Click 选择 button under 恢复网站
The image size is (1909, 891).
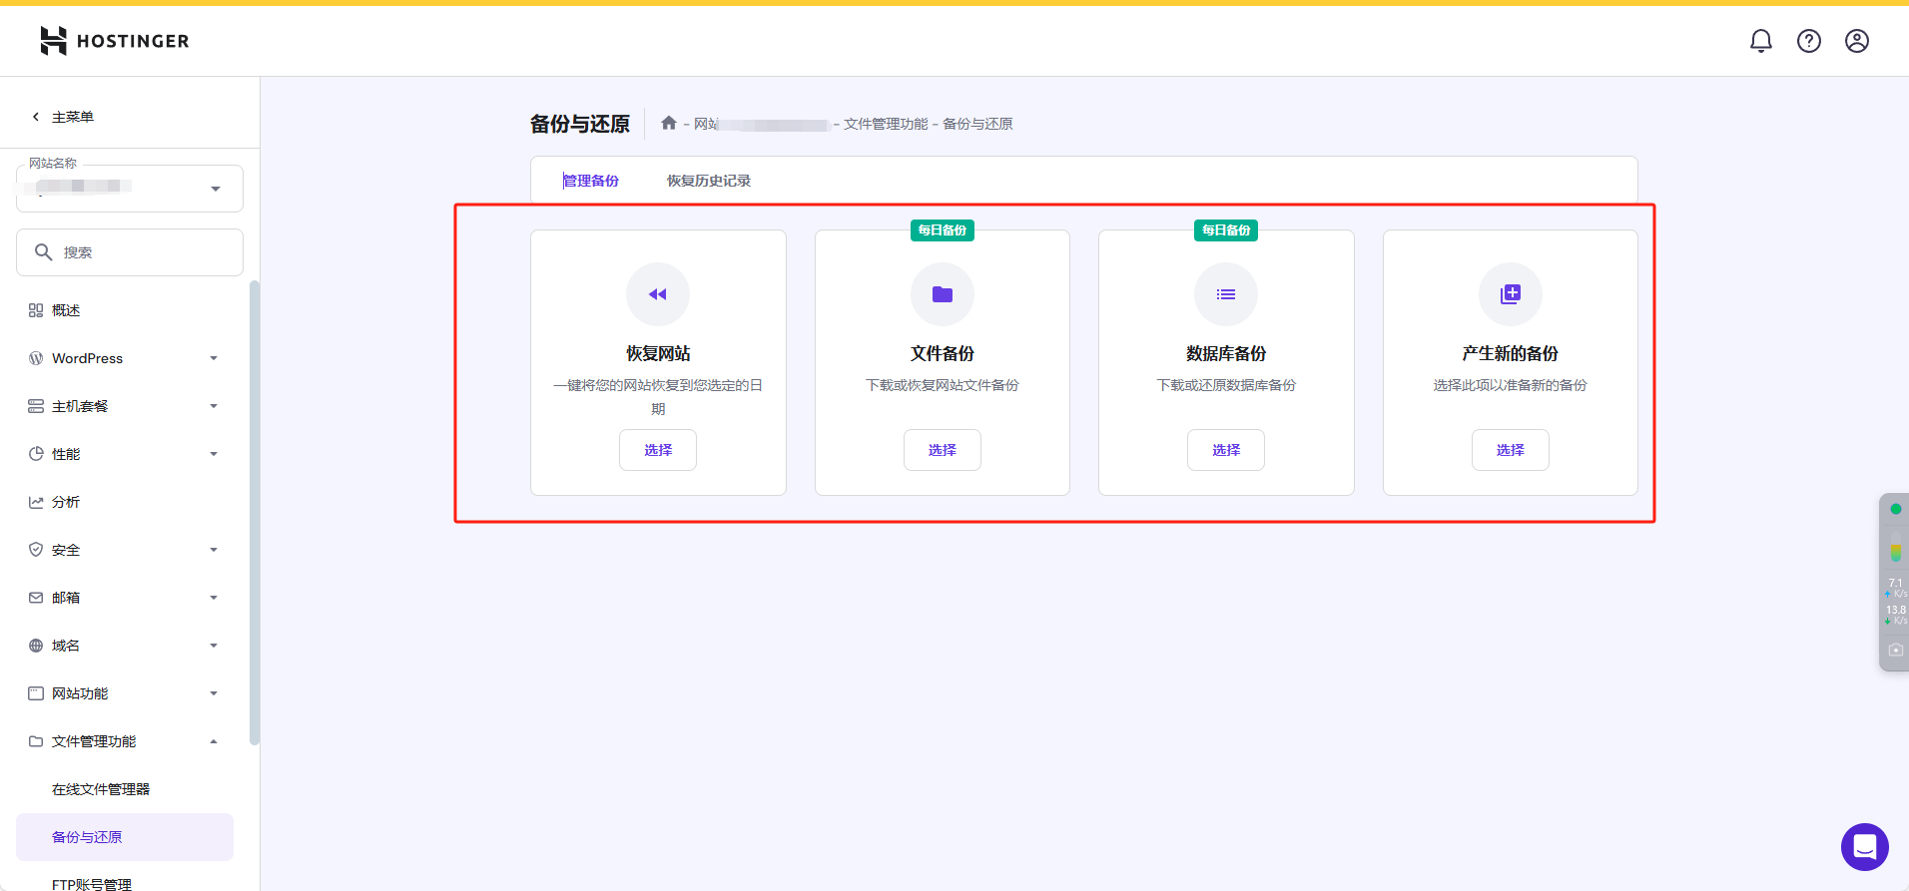point(658,450)
